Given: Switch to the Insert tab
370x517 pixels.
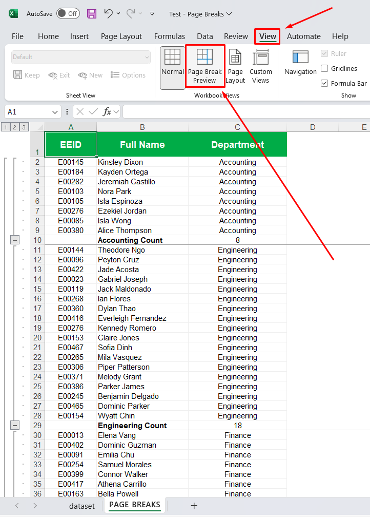Looking at the screenshot, I should click(79, 36).
